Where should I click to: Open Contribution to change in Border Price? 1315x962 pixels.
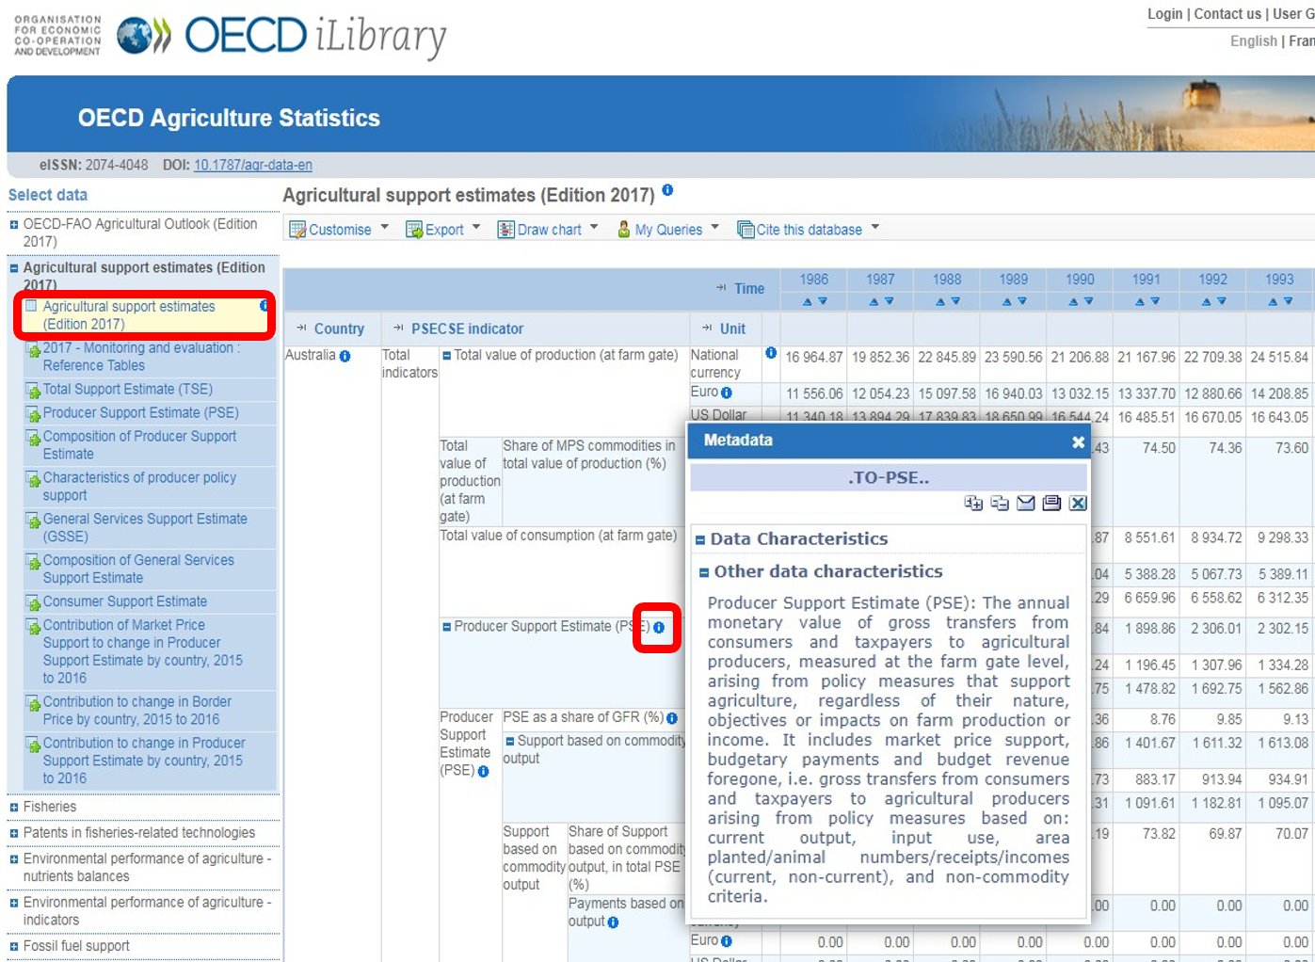click(x=137, y=711)
